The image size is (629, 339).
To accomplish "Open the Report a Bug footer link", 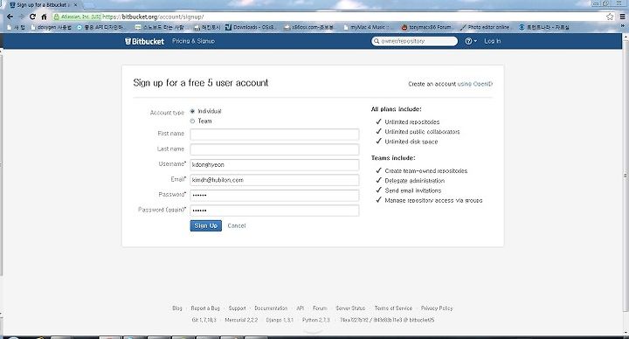I will coord(205,308).
